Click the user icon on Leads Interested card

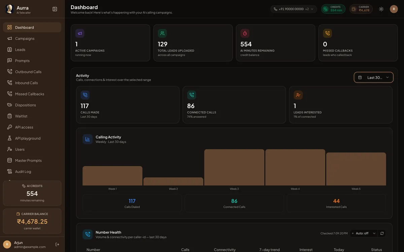click(x=298, y=95)
